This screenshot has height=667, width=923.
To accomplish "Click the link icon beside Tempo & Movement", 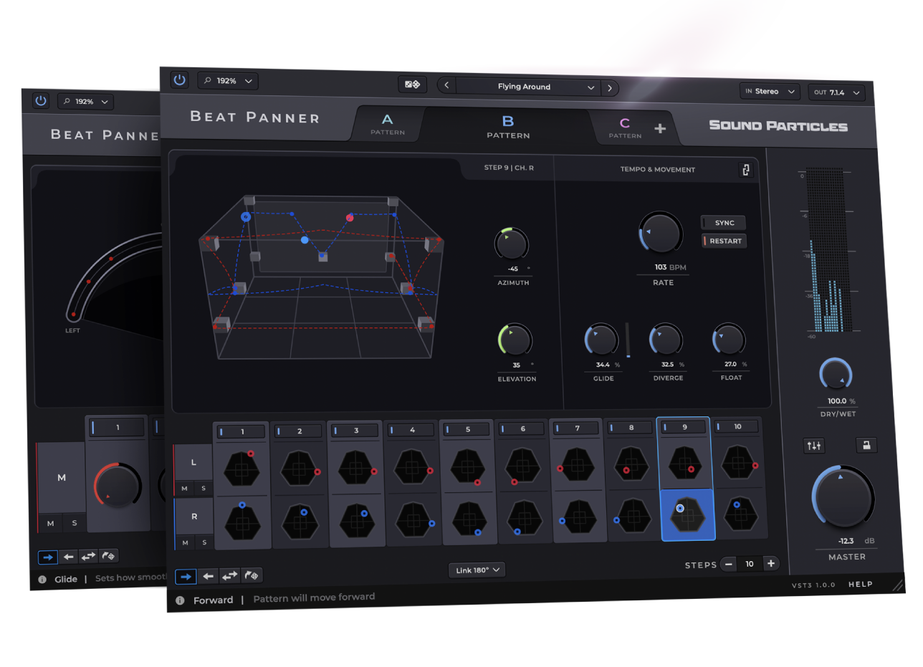I will coord(746,170).
